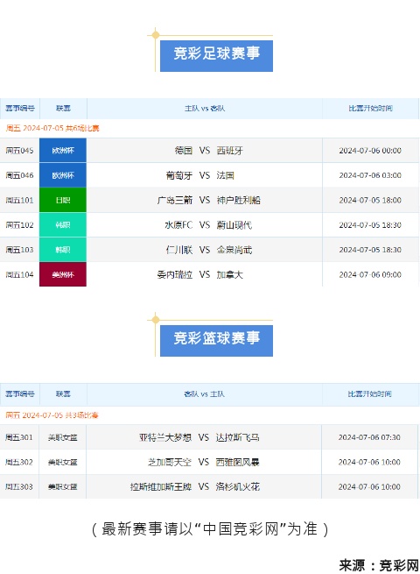Click the 10:00 start time in row 周五302

(x=369, y=462)
